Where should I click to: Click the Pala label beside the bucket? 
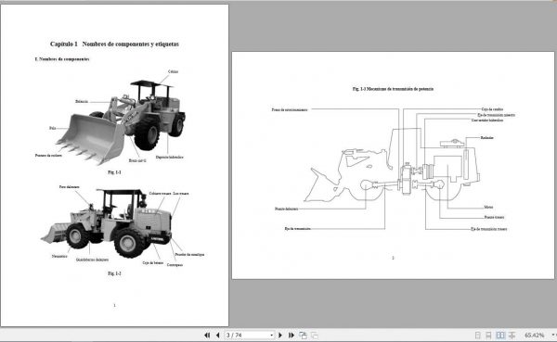pos(53,128)
